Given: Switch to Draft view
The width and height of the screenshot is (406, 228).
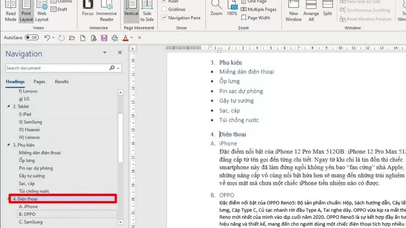Looking at the screenshot, I should [x=59, y=9].
